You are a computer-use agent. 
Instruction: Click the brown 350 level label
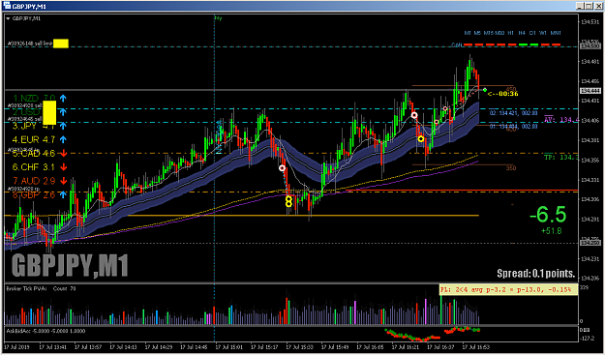pos(511,168)
